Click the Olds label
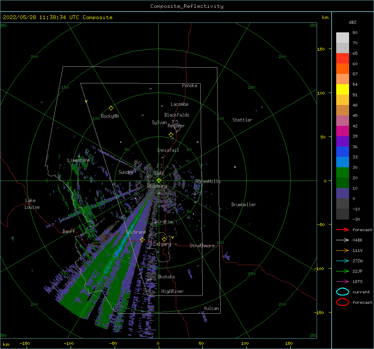The image size is (374, 349). tap(158, 173)
